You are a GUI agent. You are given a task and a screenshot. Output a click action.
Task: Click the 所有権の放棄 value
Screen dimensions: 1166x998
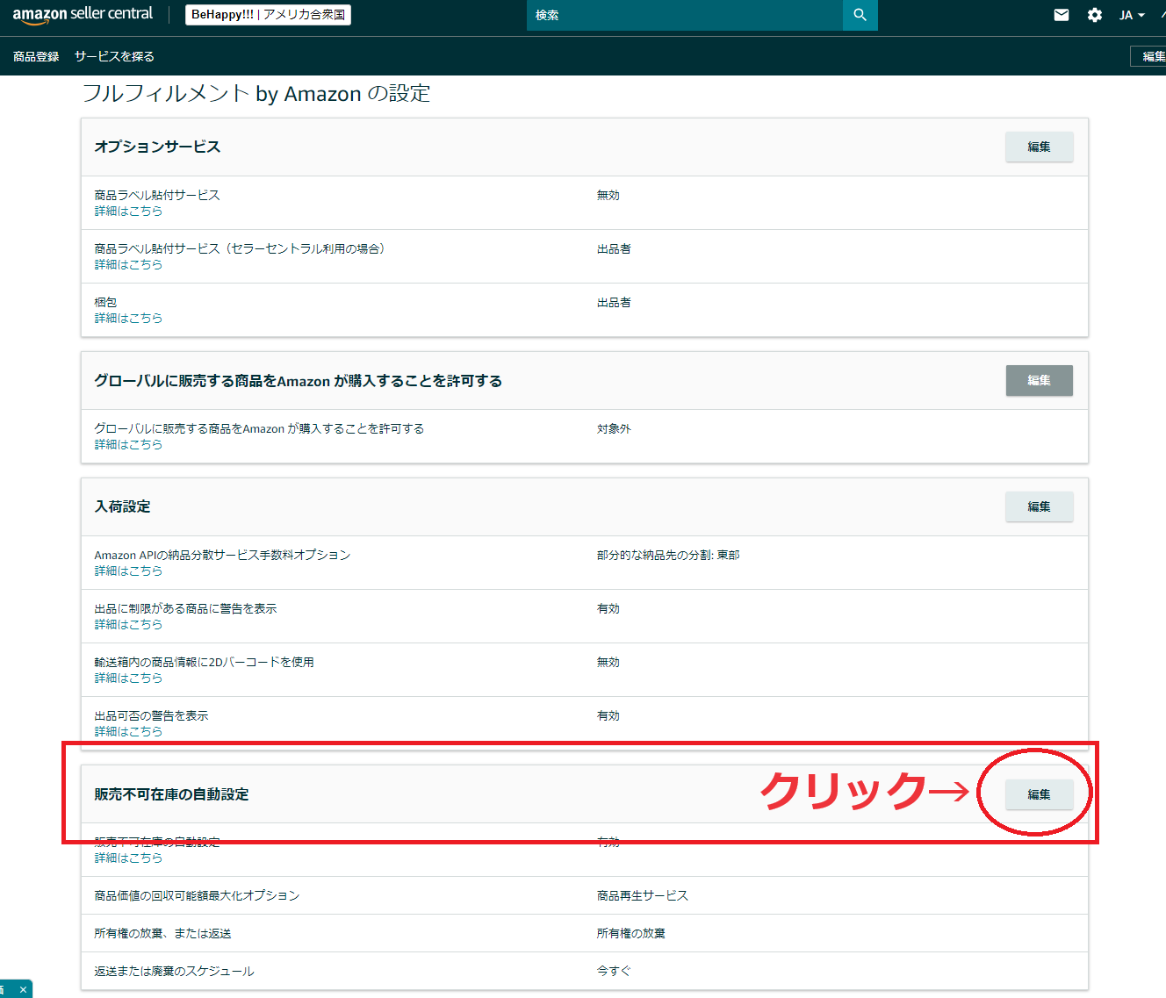[x=631, y=933]
